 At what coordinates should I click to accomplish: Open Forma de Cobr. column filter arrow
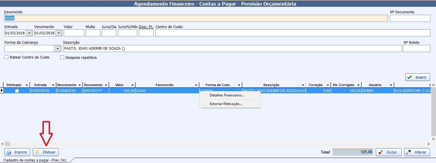[239, 85]
